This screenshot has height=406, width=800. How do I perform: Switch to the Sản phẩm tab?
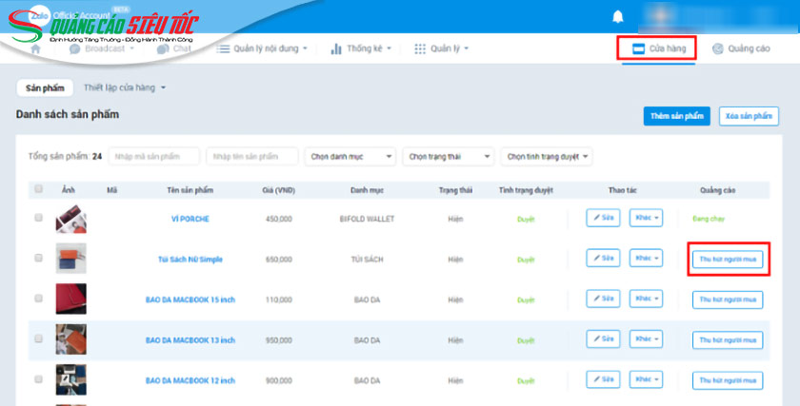click(x=45, y=87)
